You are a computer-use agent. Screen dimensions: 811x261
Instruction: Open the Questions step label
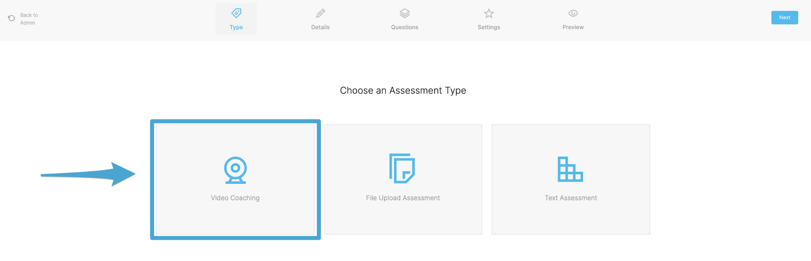tap(404, 27)
